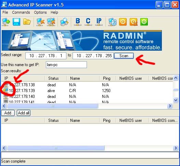The image size is (180, 166).
Task: Click lower list Status column header
Action: (56, 120)
